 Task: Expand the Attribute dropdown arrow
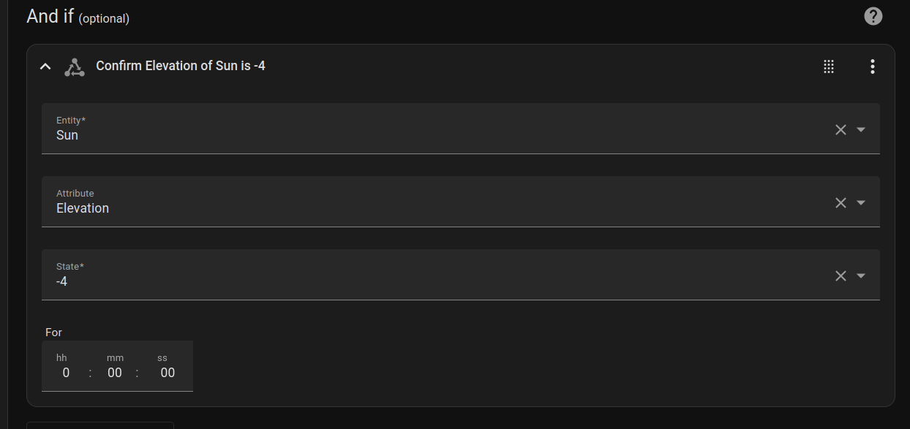(861, 202)
